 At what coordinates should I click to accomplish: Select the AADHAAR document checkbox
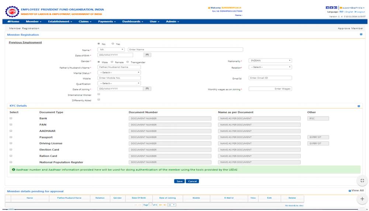pos(11,131)
